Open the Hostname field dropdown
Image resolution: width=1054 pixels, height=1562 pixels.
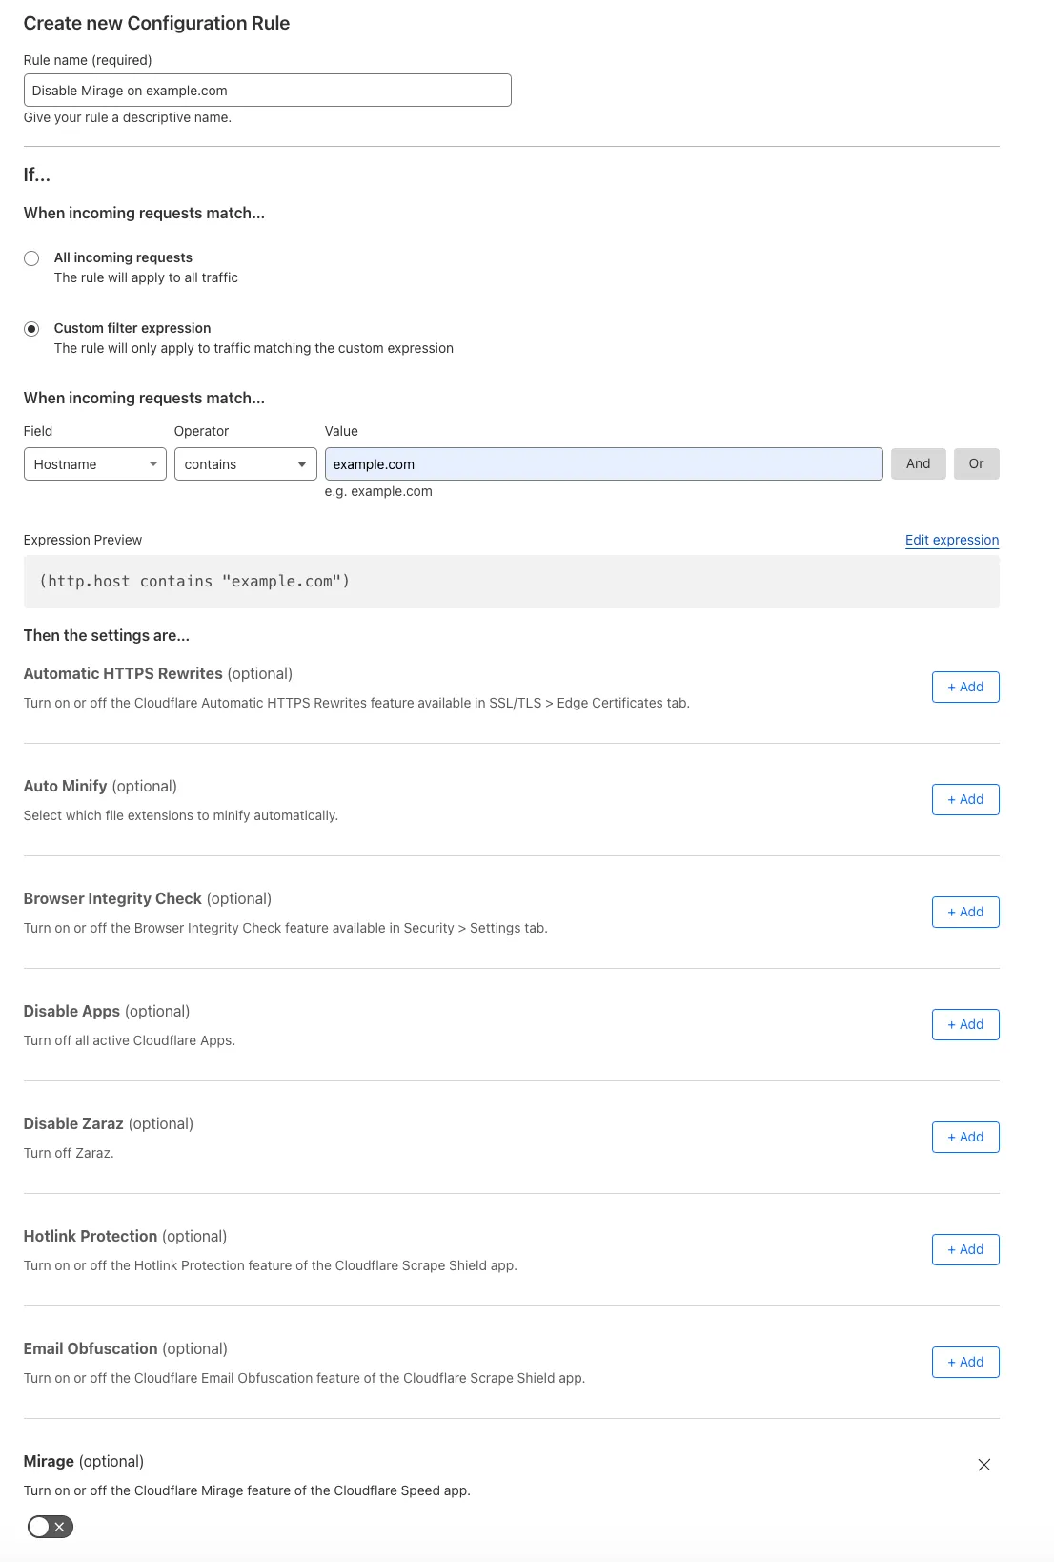(94, 464)
